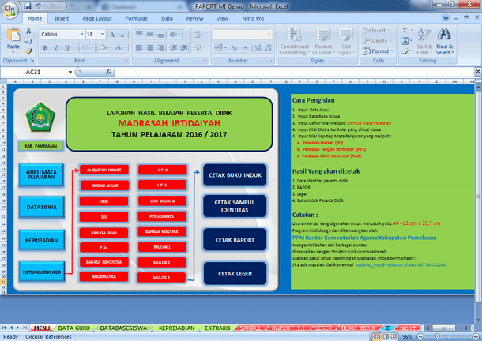Go to first sheet tab navigation arrow

click(4, 328)
